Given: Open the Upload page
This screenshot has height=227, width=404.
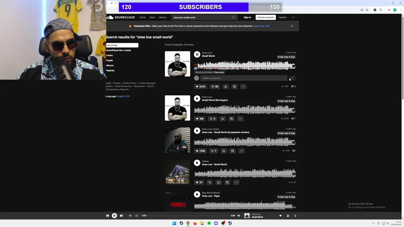Looking at the screenshot, I should tap(282, 17).
